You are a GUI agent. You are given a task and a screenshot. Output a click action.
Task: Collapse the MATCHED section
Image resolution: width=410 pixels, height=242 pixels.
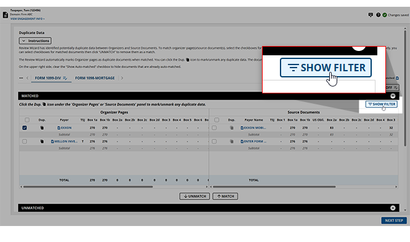click(393, 96)
